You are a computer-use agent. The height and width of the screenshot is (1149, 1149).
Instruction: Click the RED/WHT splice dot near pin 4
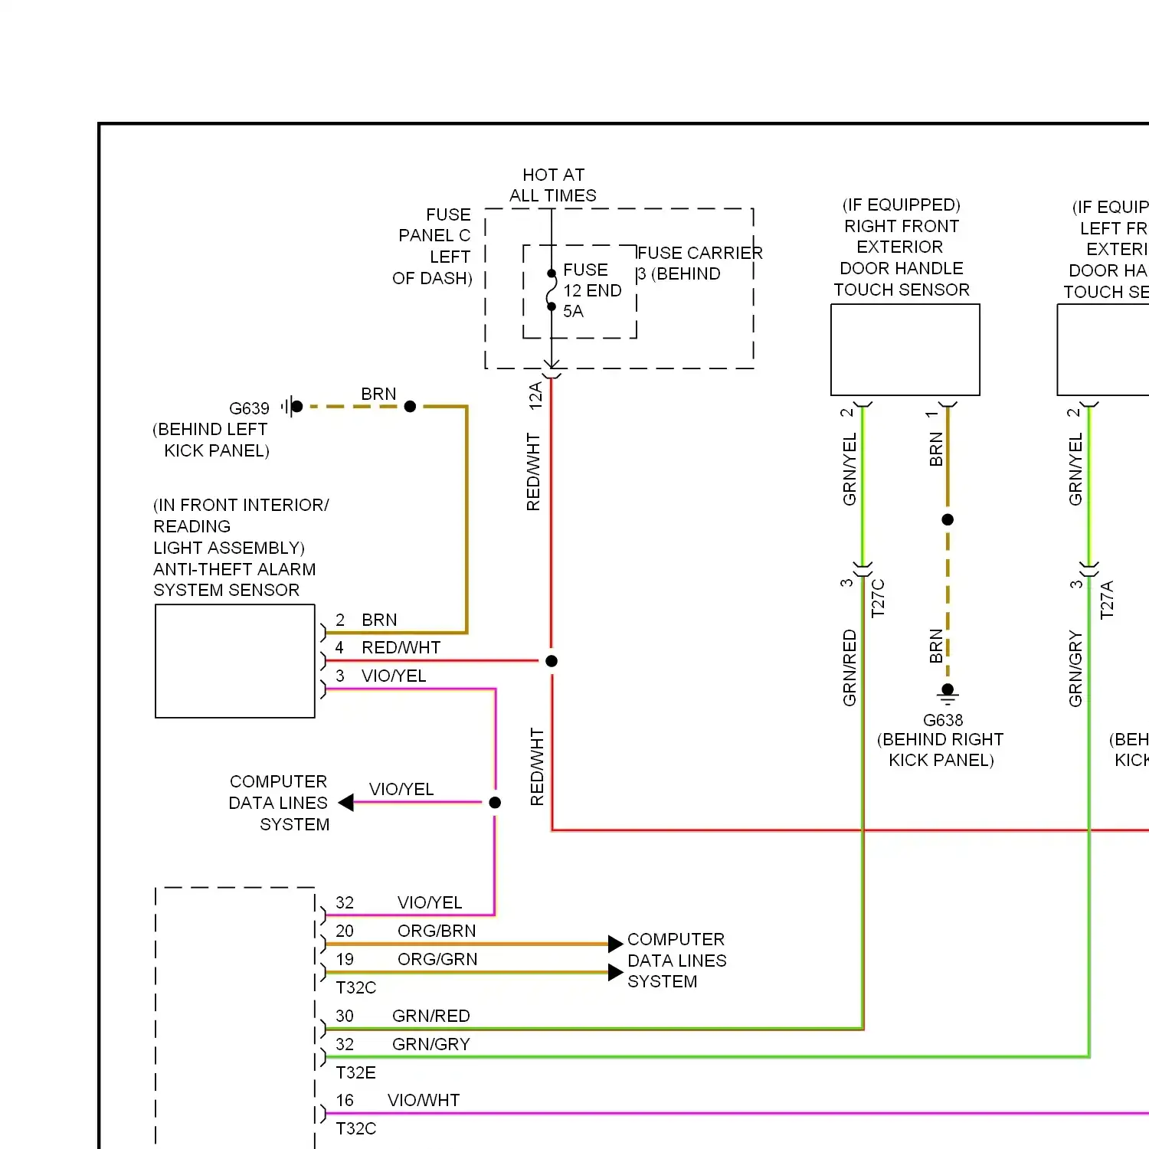click(x=552, y=661)
